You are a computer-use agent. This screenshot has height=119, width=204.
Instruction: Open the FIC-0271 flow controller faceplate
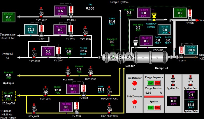144,13
